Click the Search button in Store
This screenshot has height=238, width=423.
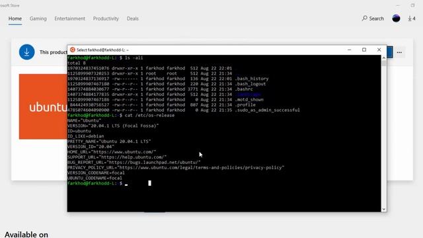tap(373, 19)
